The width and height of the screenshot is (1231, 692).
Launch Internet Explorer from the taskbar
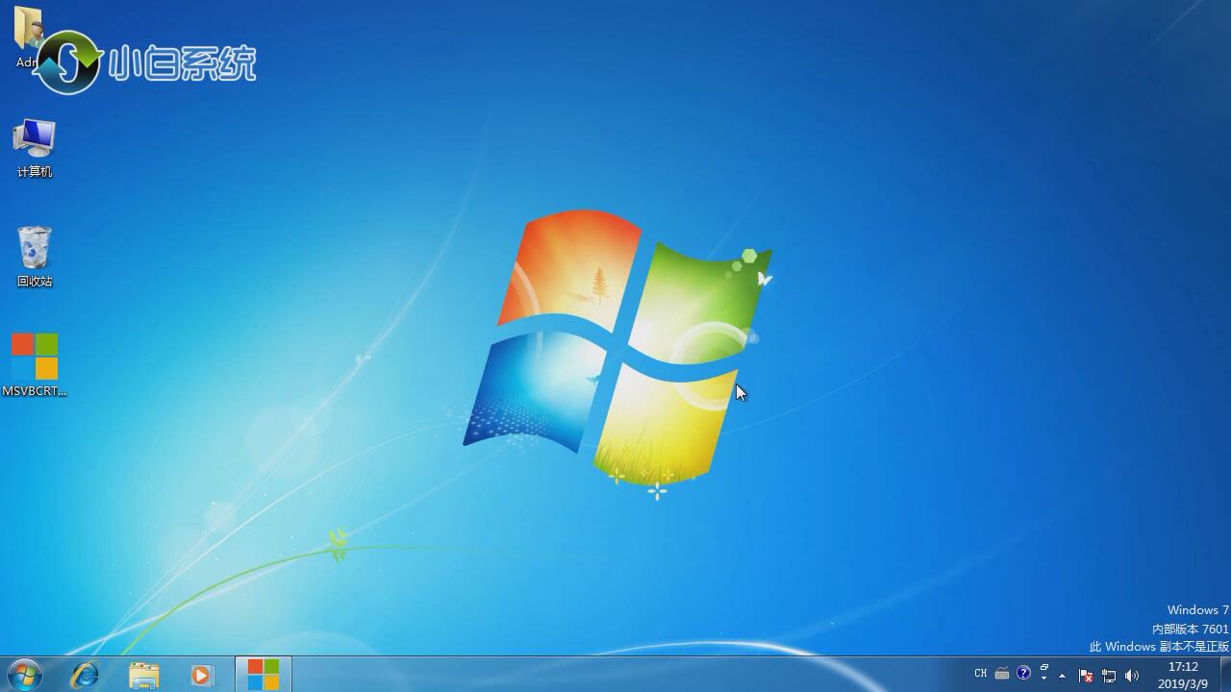coord(86,675)
